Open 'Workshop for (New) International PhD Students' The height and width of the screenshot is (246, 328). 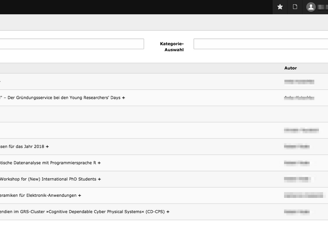click(48, 179)
